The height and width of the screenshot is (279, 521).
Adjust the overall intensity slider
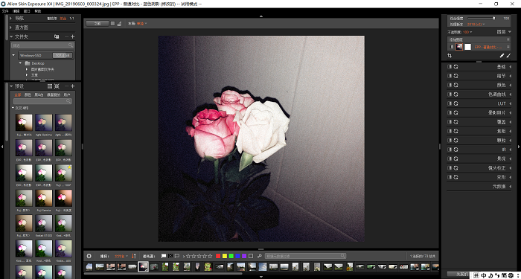coord(481,19)
